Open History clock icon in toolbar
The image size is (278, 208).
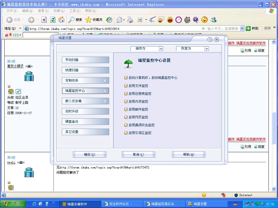109,19
